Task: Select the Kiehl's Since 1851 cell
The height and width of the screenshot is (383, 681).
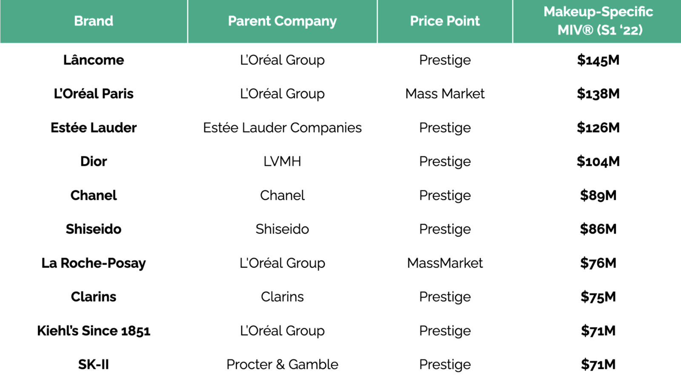Action: [x=94, y=331]
